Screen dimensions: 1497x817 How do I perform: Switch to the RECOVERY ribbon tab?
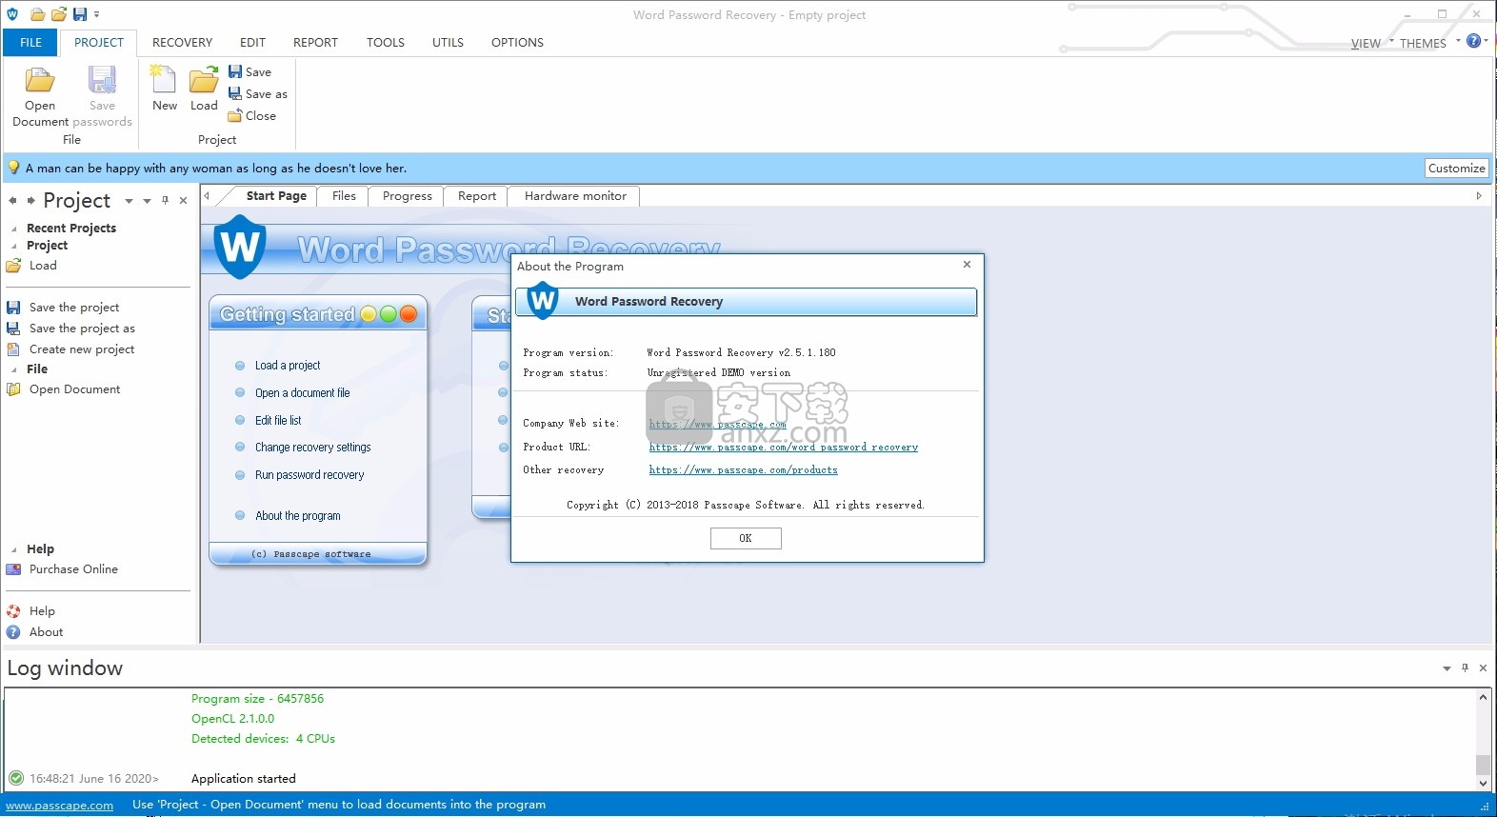point(182,42)
